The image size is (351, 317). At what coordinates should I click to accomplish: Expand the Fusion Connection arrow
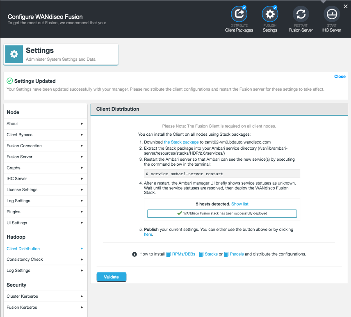pos(82,146)
